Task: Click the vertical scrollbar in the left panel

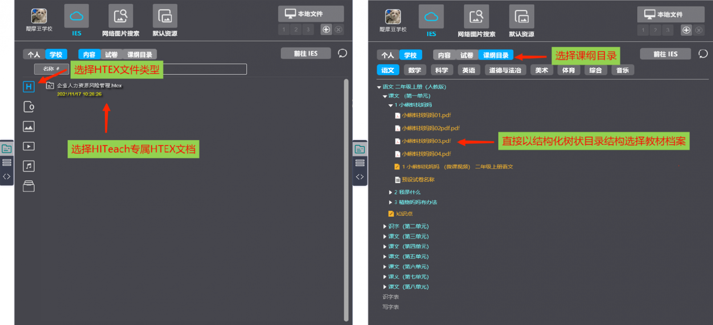Action: click(x=346, y=200)
